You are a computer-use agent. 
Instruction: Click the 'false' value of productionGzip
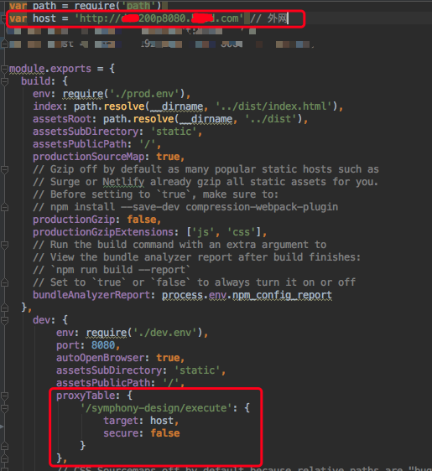tap(142, 220)
